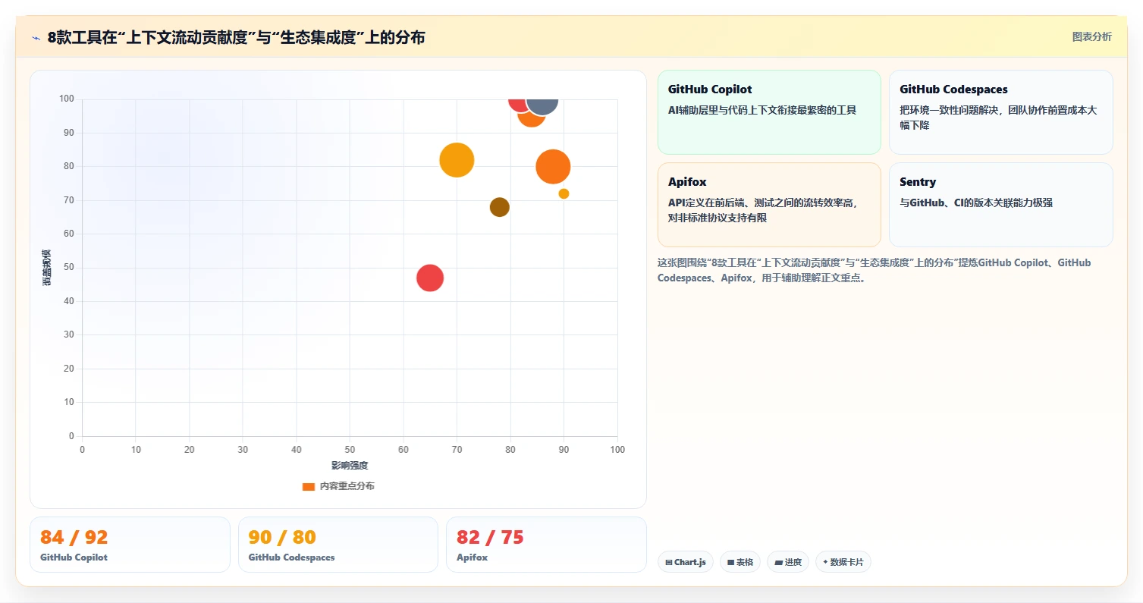Image resolution: width=1143 pixels, height=603 pixels.
Task: Open the GitHub Codespaces info card
Action: click(1000, 112)
